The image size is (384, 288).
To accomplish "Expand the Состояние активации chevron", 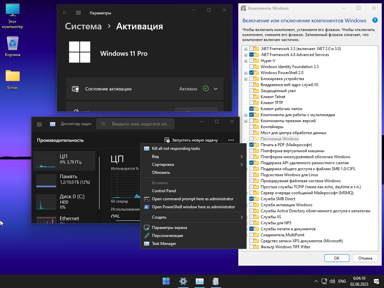I will [216, 89].
